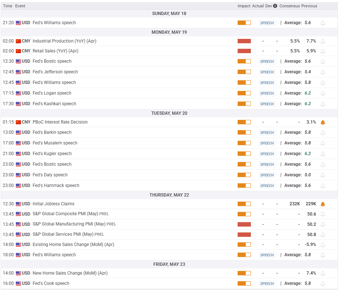The width and height of the screenshot is (339, 290).
Task: Click bell icon for Retail Sales (YoY)
Action: (323, 51)
